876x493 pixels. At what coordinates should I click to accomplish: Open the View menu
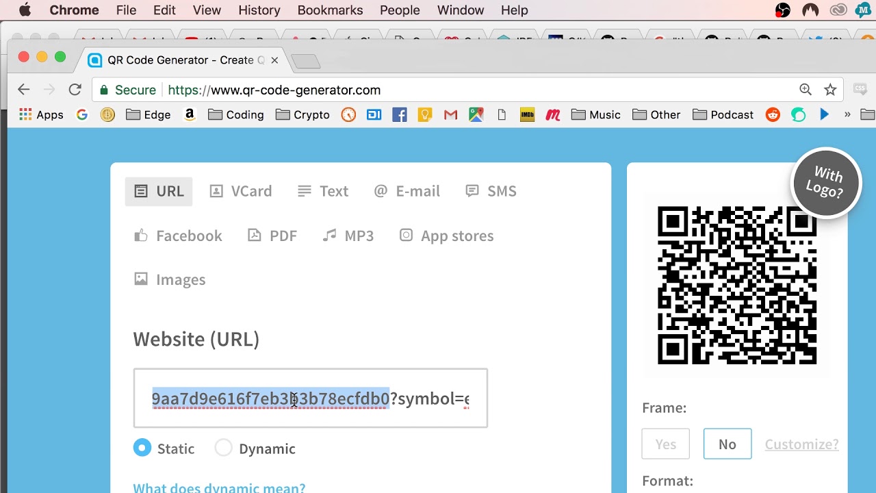207,10
